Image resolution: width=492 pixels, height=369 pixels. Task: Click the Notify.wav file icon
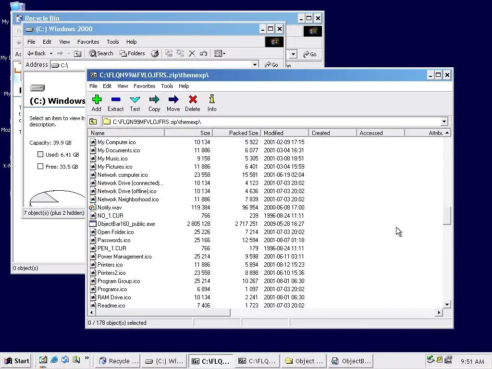tap(93, 208)
